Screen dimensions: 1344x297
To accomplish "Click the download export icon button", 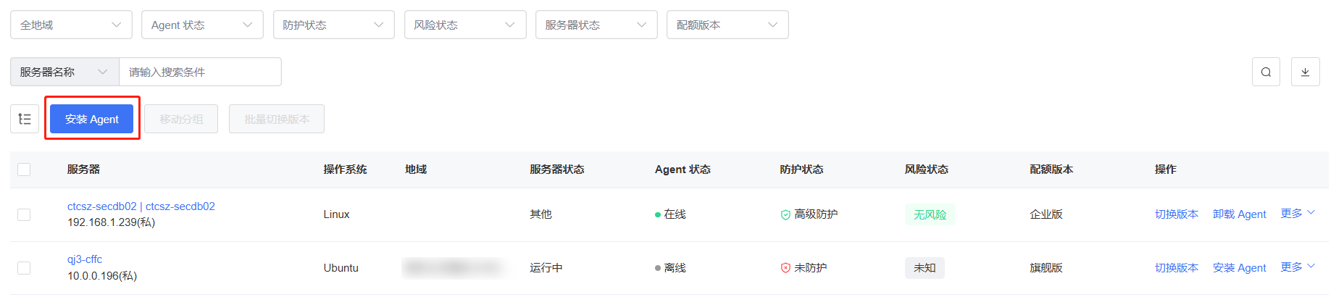I will click(1305, 72).
